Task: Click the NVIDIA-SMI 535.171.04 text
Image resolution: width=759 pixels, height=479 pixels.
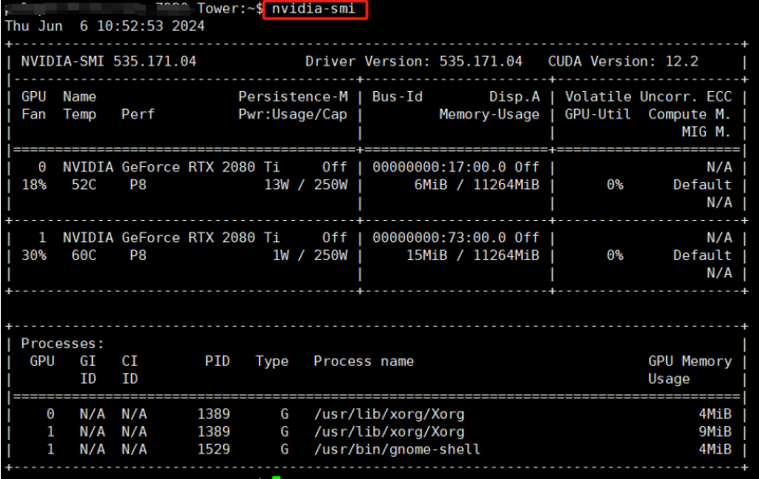Action: pos(109,61)
